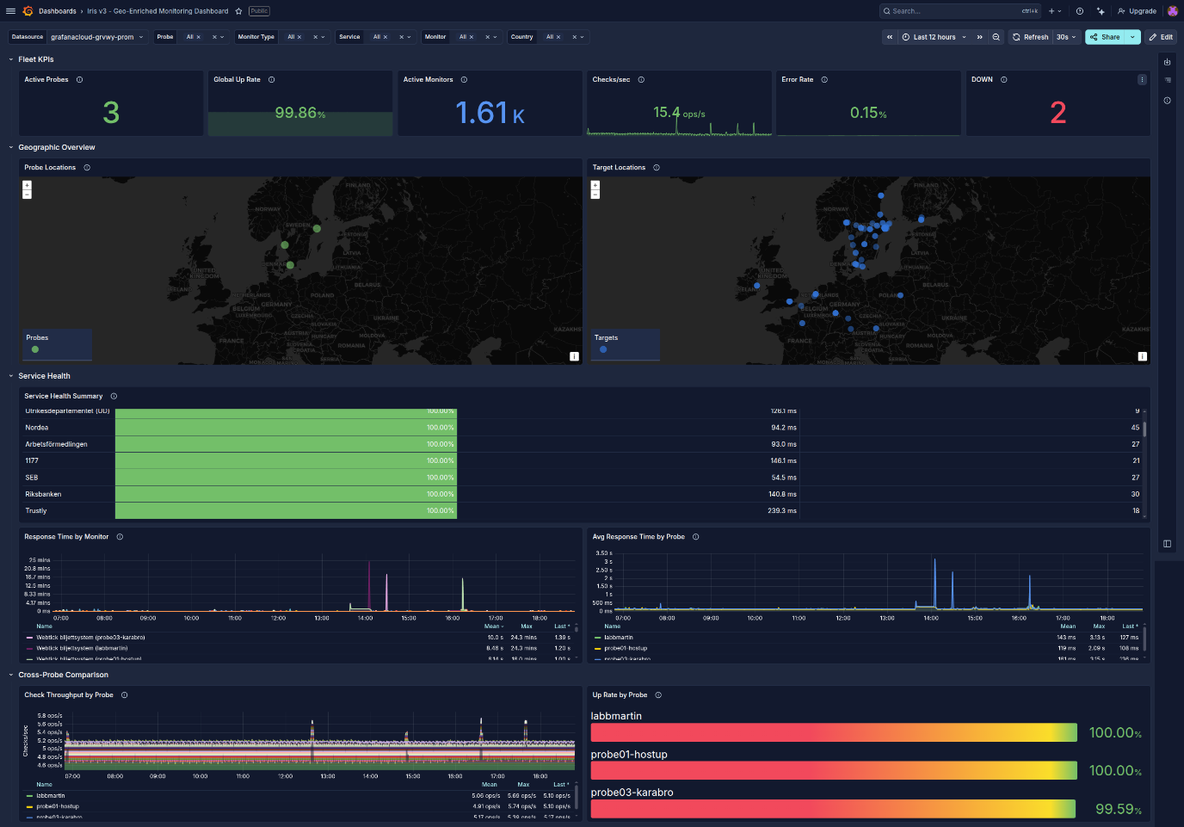The width and height of the screenshot is (1184, 827).
Task: Sort Response Time legend by Mean column
Action: coord(494,626)
